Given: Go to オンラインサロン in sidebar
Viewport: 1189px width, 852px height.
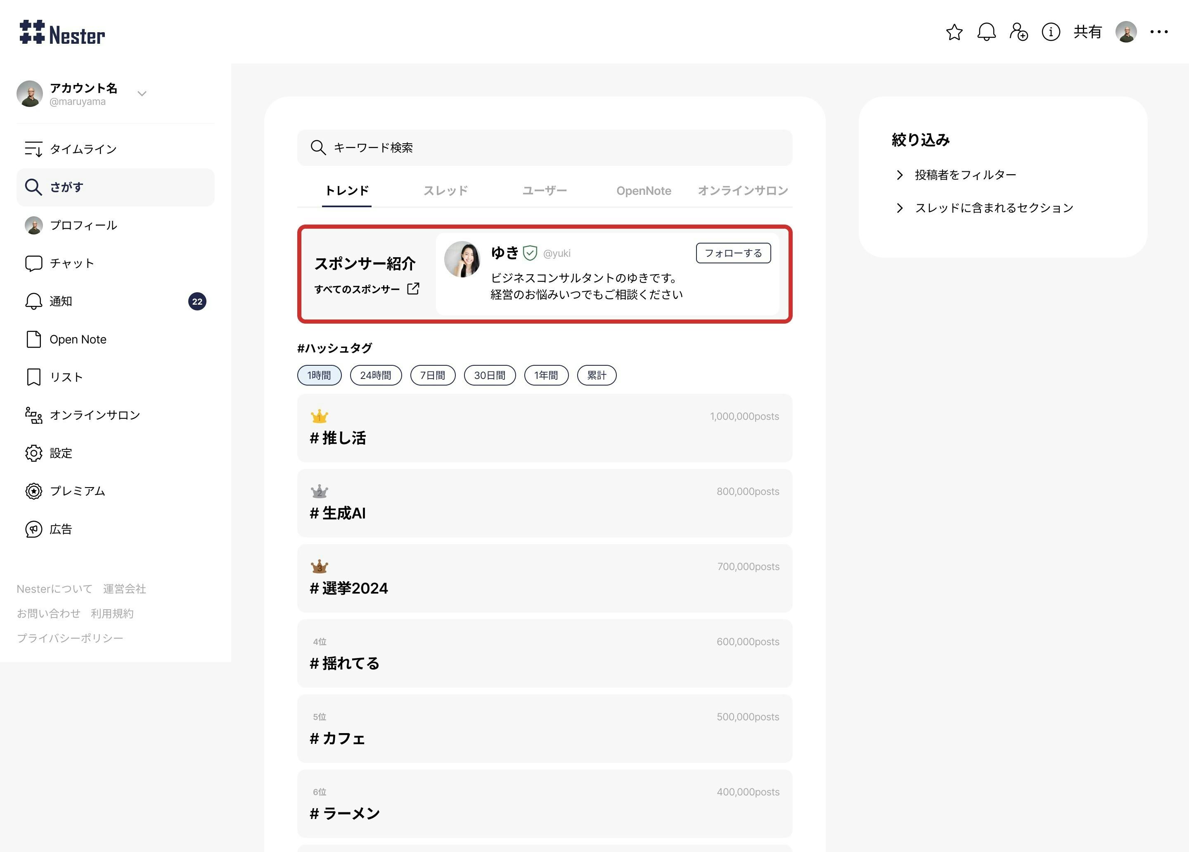Looking at the screenshot, I should 95,415.
